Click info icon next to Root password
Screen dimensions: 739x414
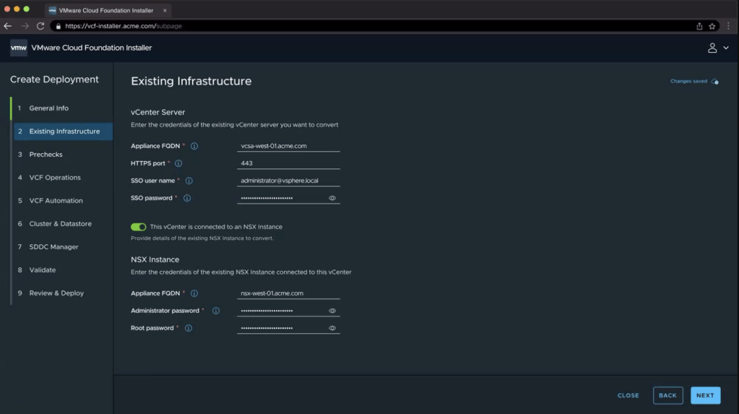(189, 328)
